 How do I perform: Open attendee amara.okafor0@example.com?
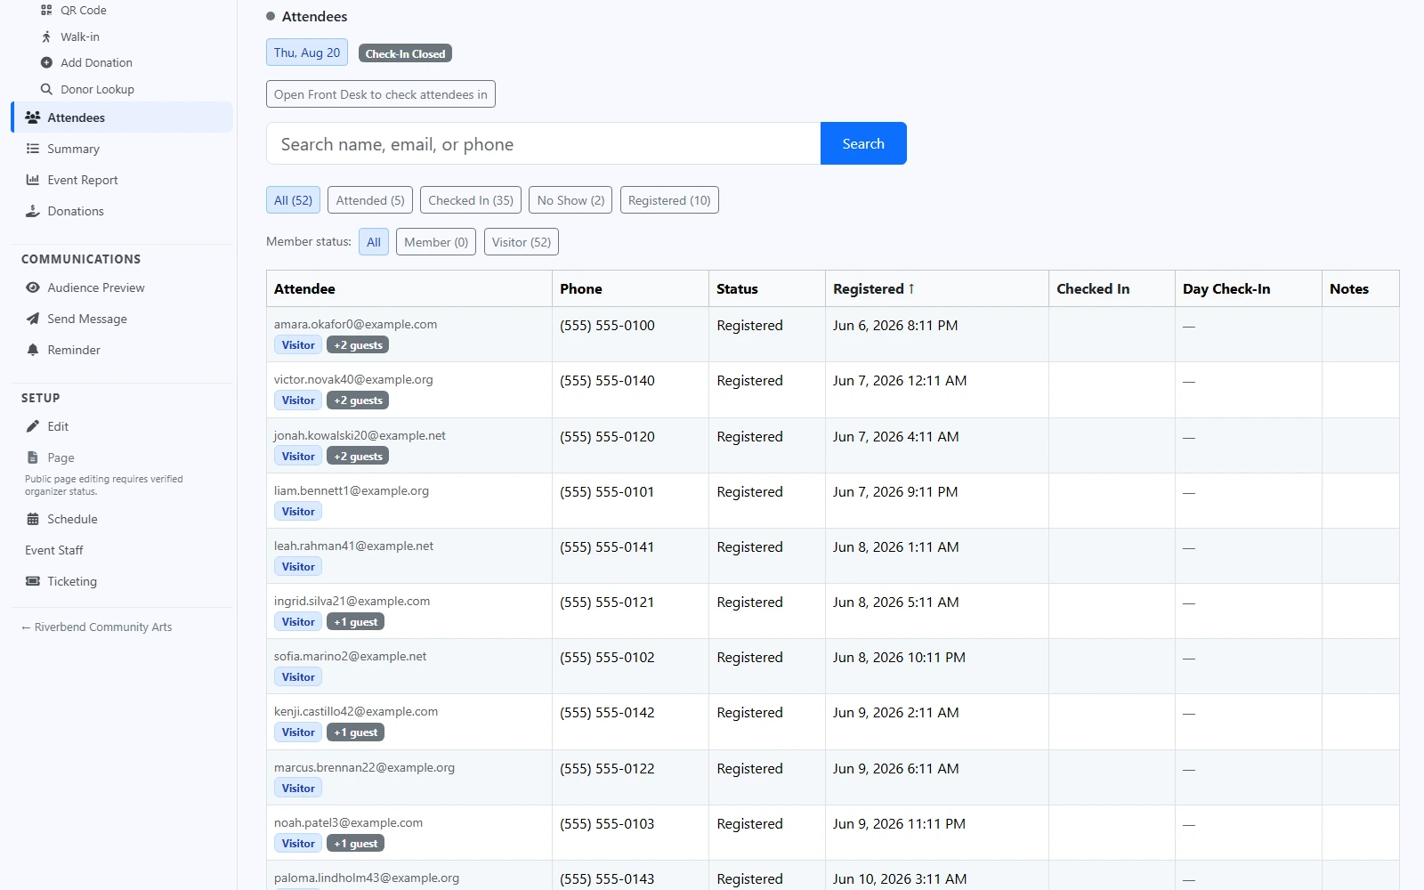coord(355,324)
